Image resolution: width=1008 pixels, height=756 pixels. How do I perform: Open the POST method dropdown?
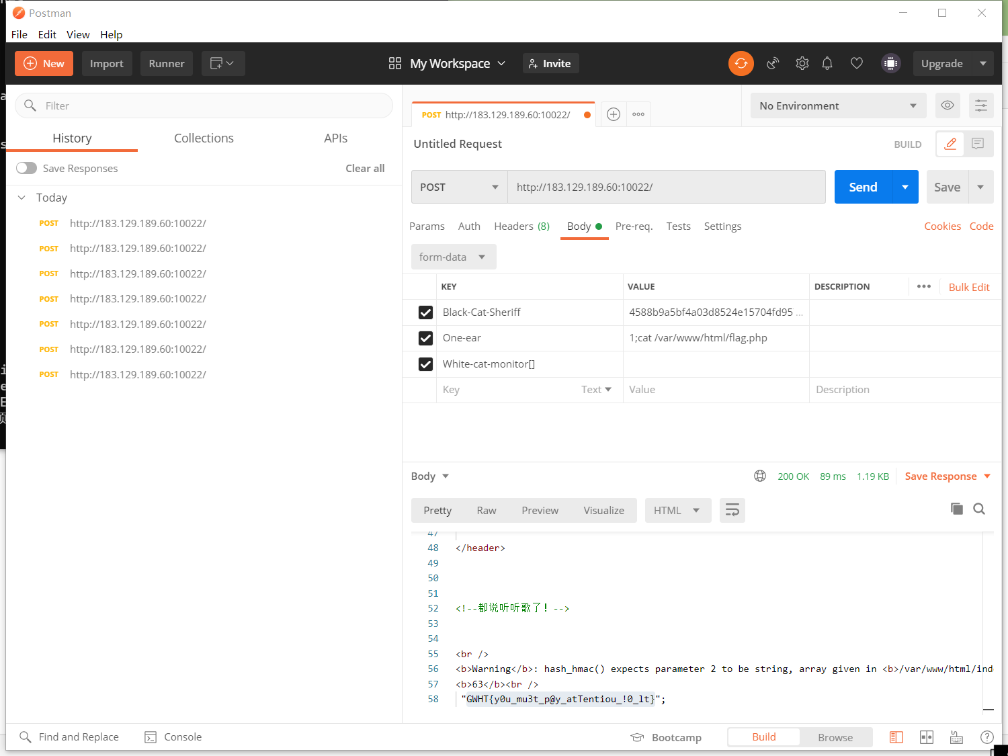[459, 187]
